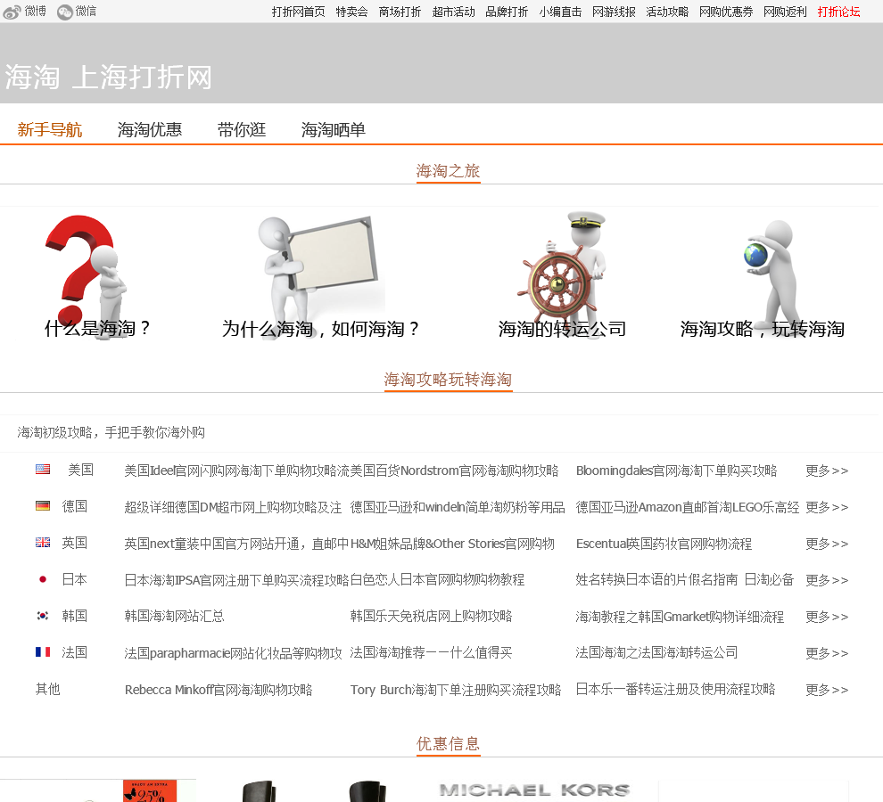The image size is (883, 802).
Task: Open 超市活动 in top navigation
Action: (x=453, y=12)
